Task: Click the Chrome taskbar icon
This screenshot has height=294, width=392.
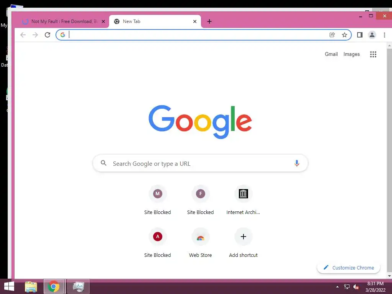Action: [54, 286]
